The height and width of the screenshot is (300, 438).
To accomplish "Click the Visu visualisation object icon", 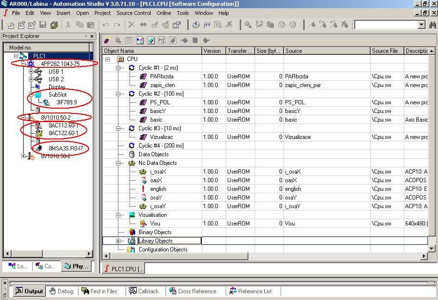I will pos(143,224).
